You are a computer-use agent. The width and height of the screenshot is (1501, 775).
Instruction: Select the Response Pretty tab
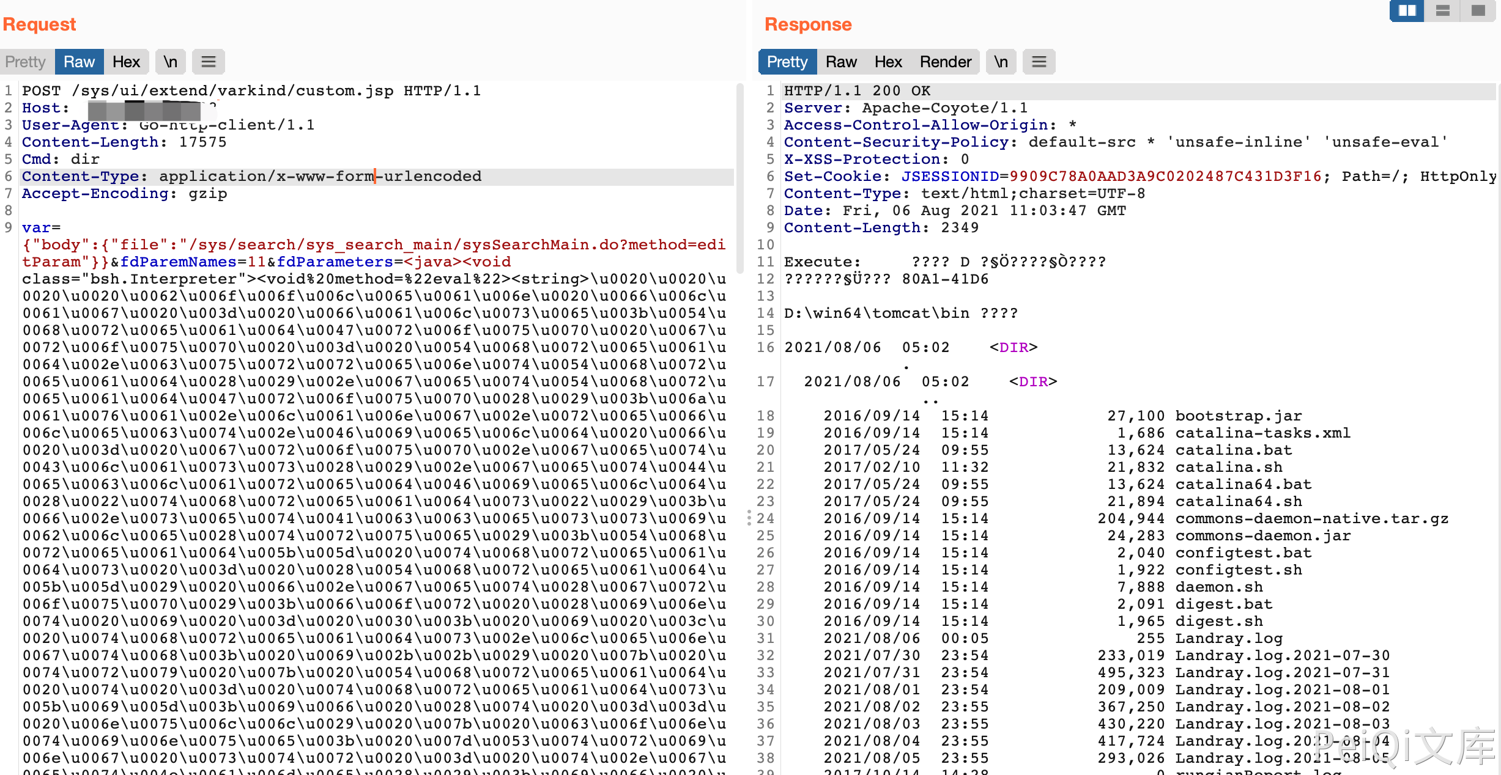[787, 62]
